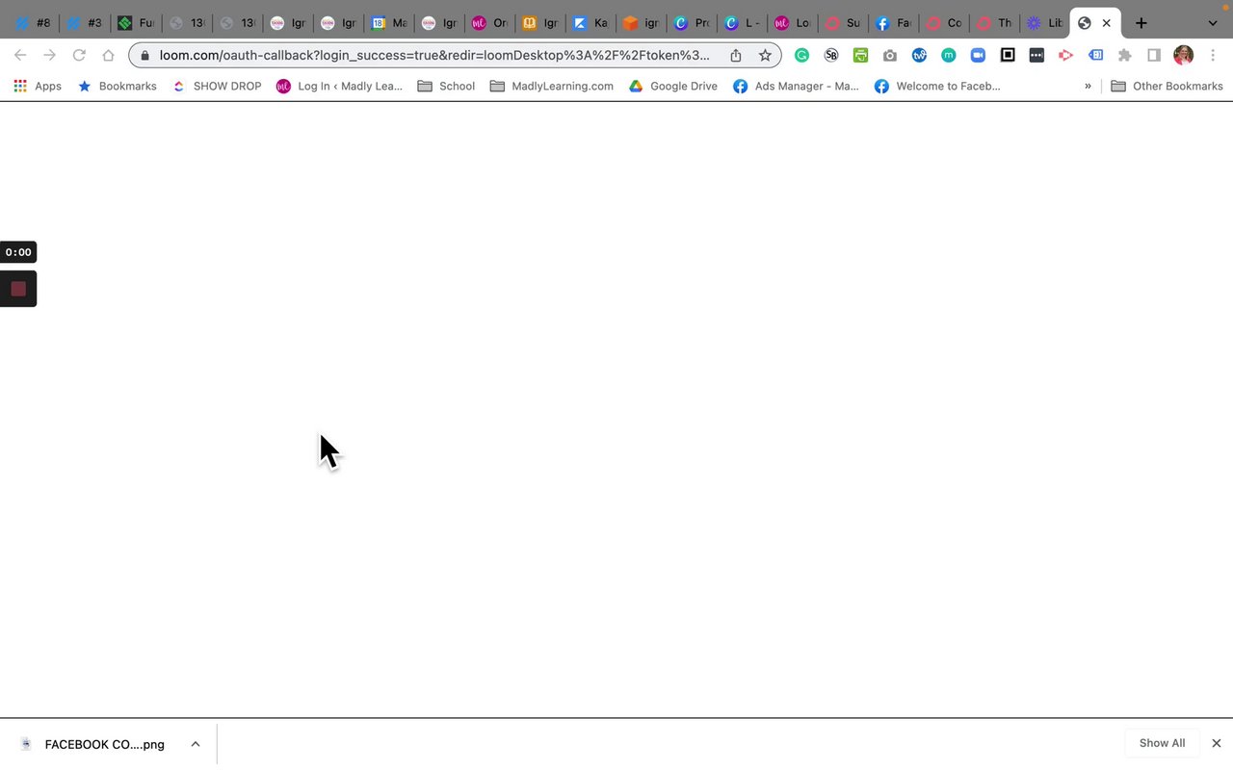1233x770 pixels.
Task: Click the share page icon in address bar
Action: click(736, 56)
